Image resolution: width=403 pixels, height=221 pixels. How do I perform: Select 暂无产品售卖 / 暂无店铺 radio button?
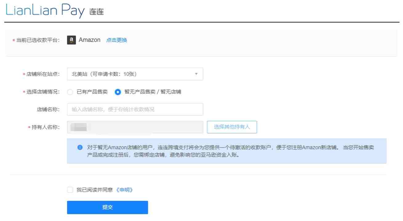[118, 92]
